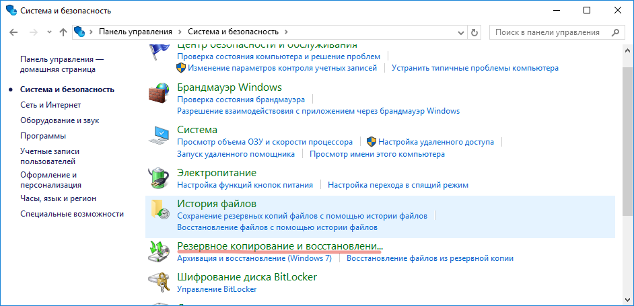The width and height of the screenshot is (634, 306).
Task: Open the BitLocker drive encryption icon
Action: coord(160,282)
